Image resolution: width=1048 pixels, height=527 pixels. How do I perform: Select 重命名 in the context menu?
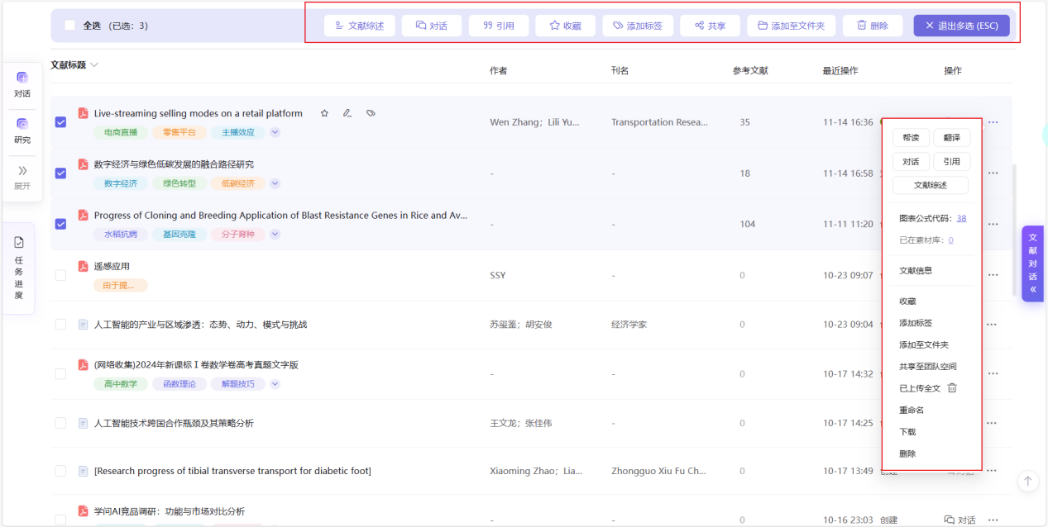pyautogui.click(x=912, y=410)
